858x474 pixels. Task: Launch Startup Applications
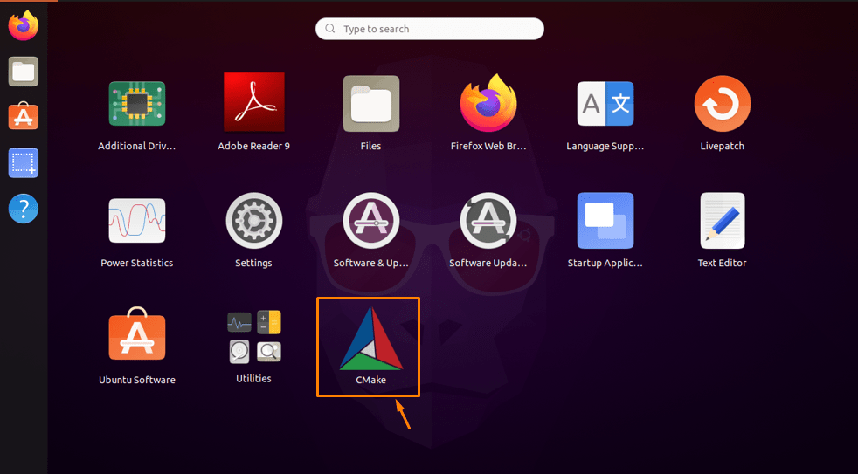tap(605, 221)
